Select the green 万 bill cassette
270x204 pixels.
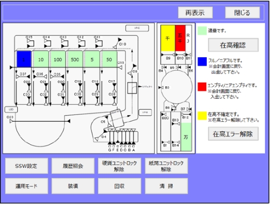[x=186, y=137]
